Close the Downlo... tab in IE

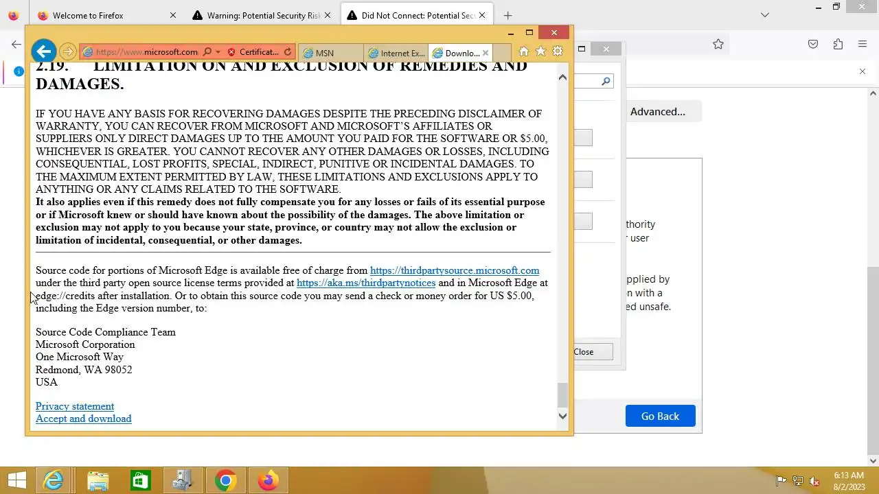tap(486, 53)
